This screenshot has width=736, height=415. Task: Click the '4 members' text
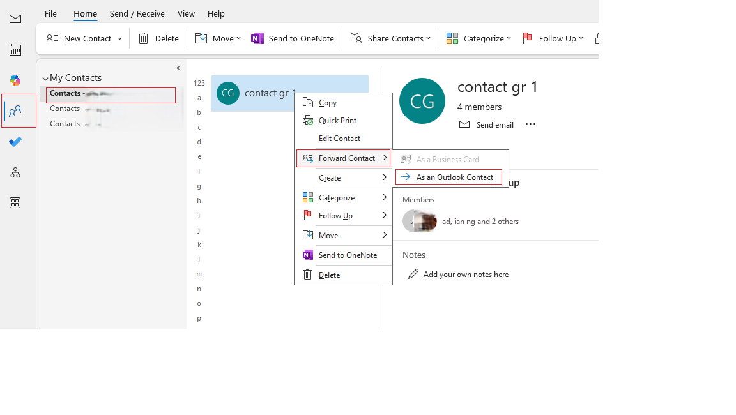pyautogui.click(x=479, y=107)
